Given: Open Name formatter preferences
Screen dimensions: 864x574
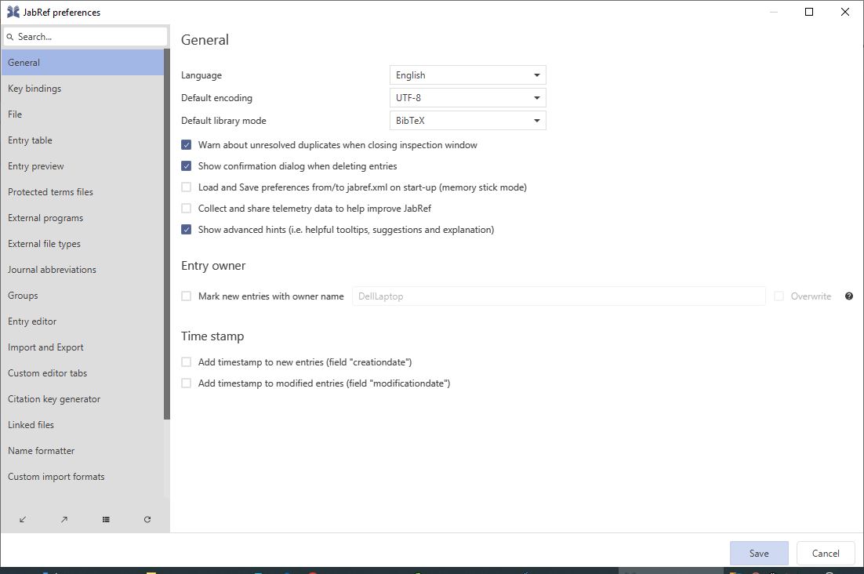Looking at the screenshot, I should click(82, 451).
